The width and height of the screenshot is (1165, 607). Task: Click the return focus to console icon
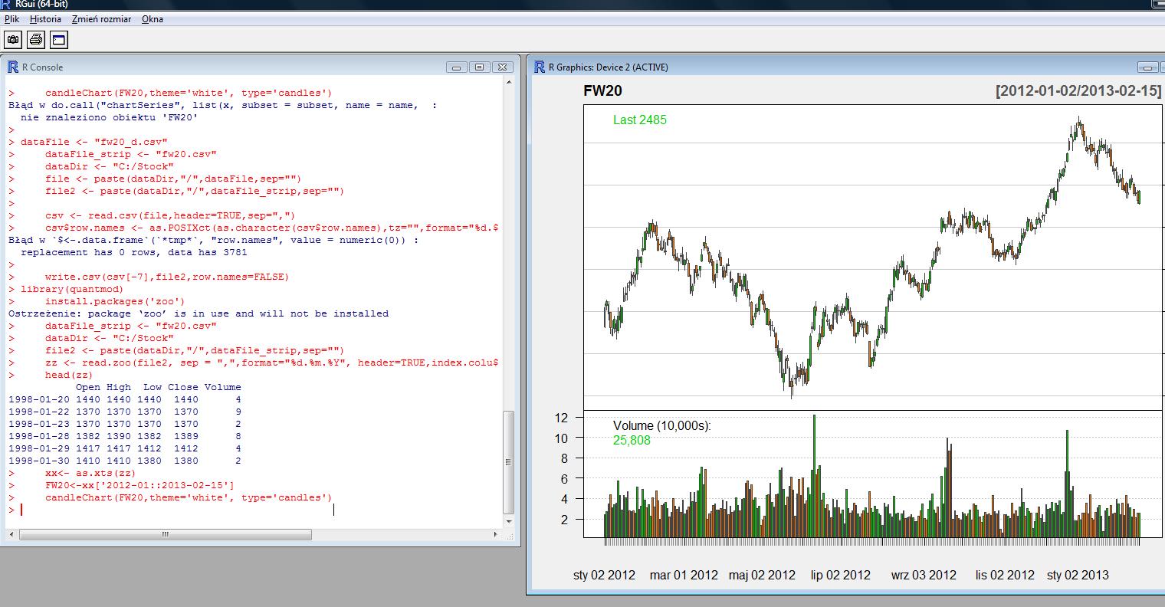[x=59, y=39]
